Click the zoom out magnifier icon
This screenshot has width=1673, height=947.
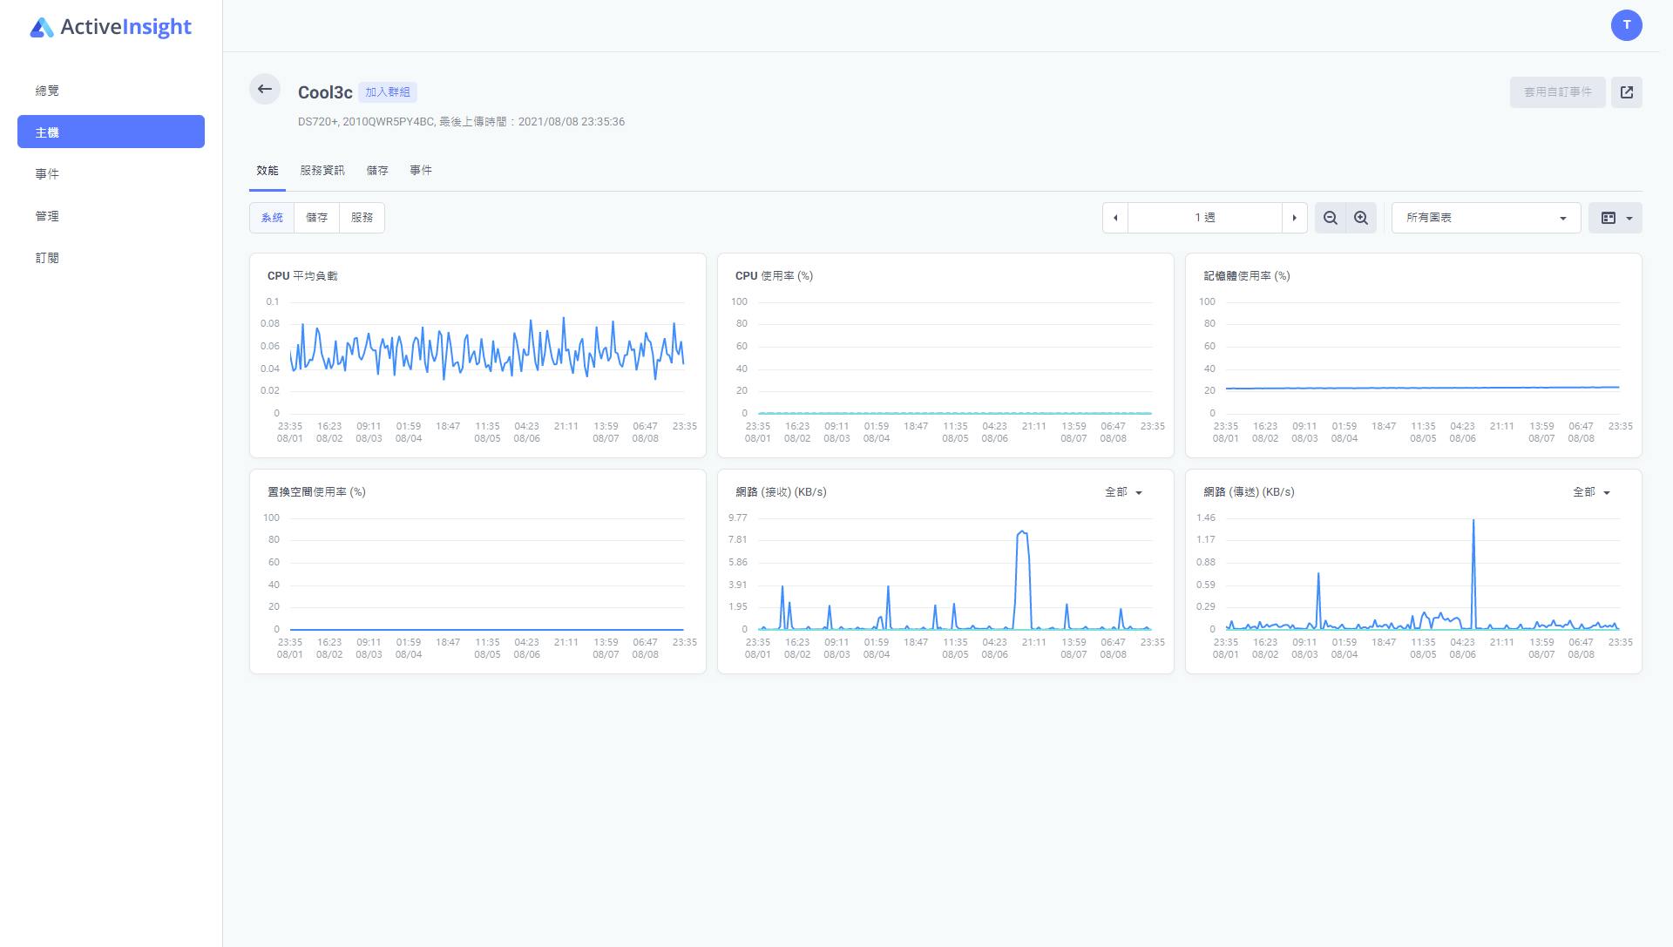click(1330, 218)
